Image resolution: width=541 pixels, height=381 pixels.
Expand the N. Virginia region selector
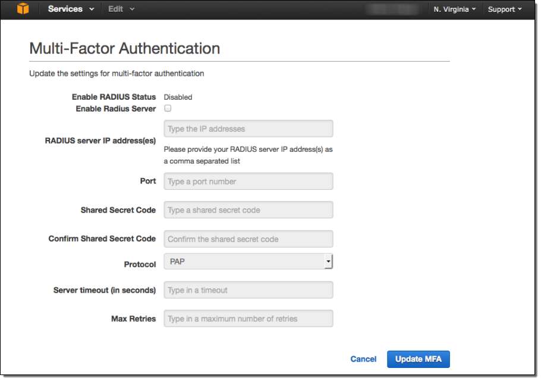click(454, 9)
